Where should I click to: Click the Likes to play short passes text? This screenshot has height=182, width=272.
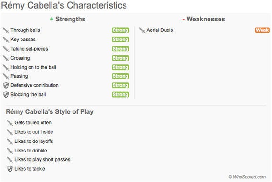point(42,160)
